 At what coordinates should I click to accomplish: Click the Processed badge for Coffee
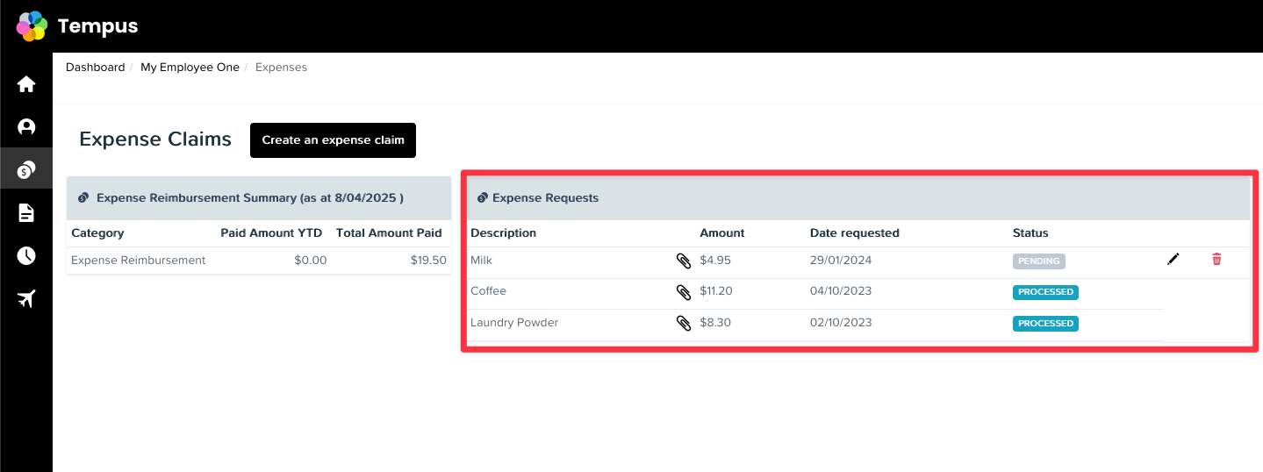1045,292
